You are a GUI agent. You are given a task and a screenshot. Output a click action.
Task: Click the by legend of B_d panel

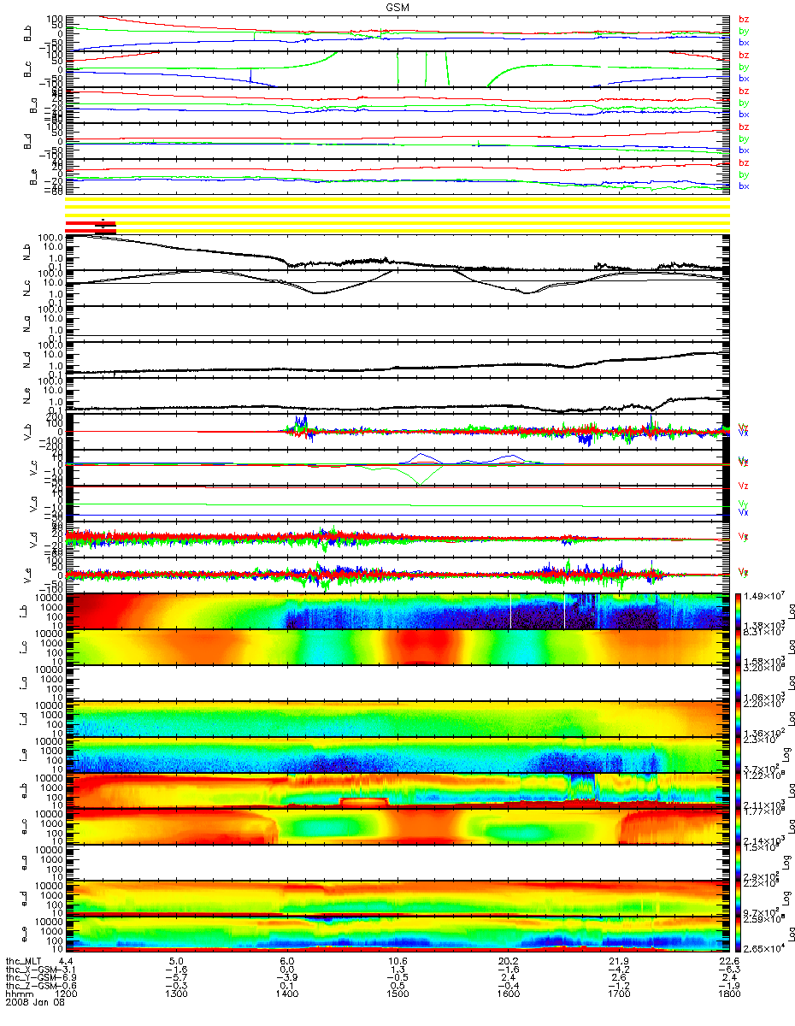click(744, 139)
